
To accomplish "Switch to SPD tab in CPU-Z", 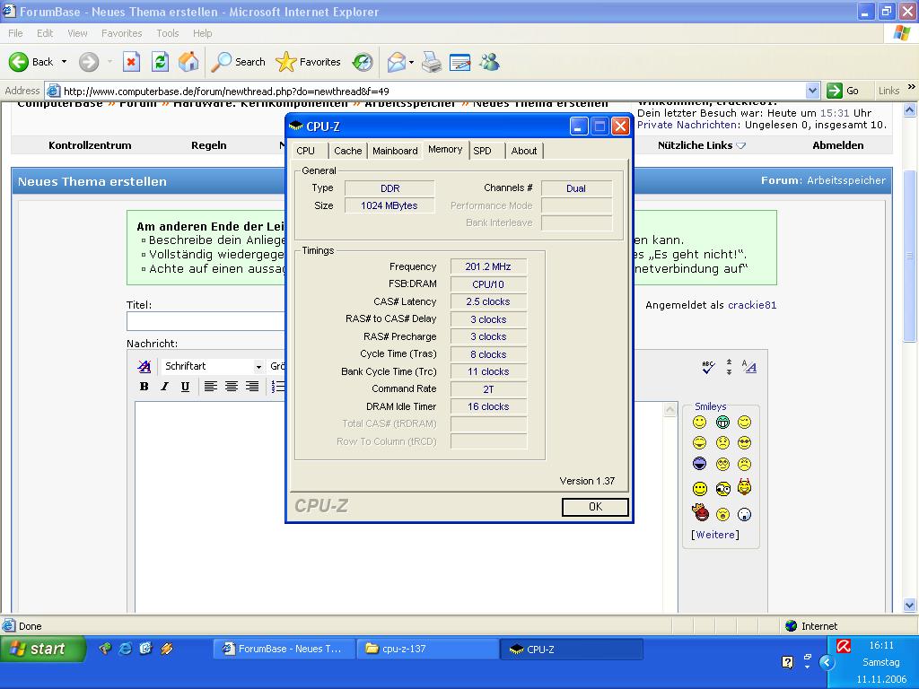I will pyautogui.click(x=486, y=151).
